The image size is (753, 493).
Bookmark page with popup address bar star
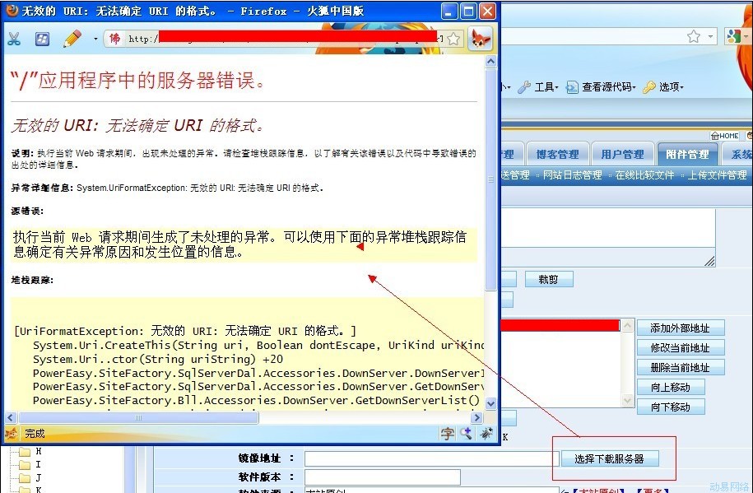453,39
